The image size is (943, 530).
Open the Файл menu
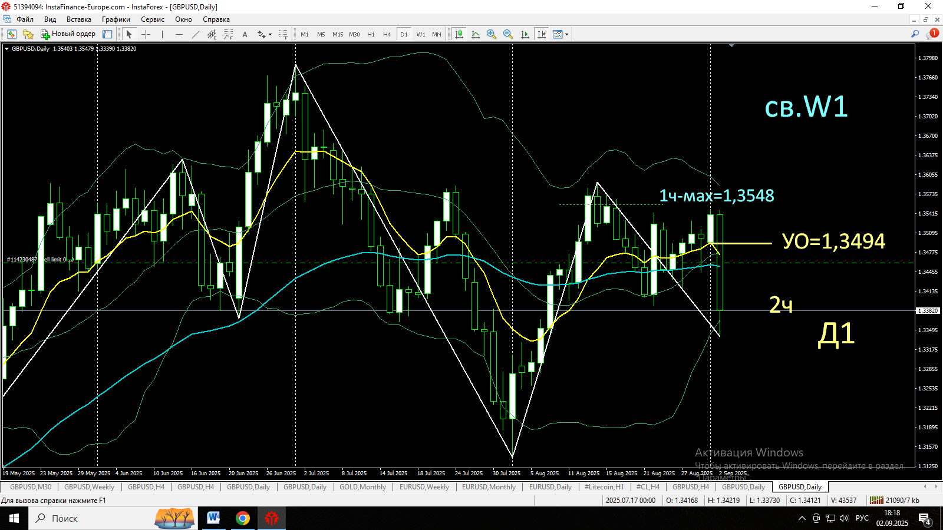click(25, 19)
